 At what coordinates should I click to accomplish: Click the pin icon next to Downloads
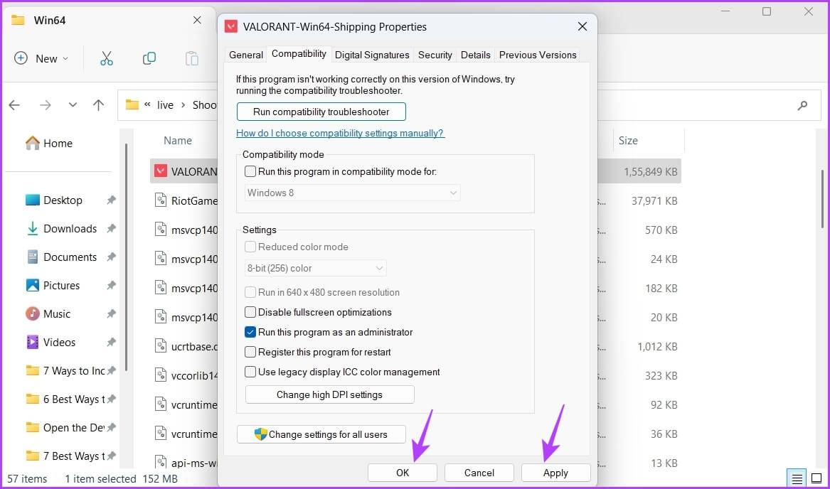tap(111, 229)
